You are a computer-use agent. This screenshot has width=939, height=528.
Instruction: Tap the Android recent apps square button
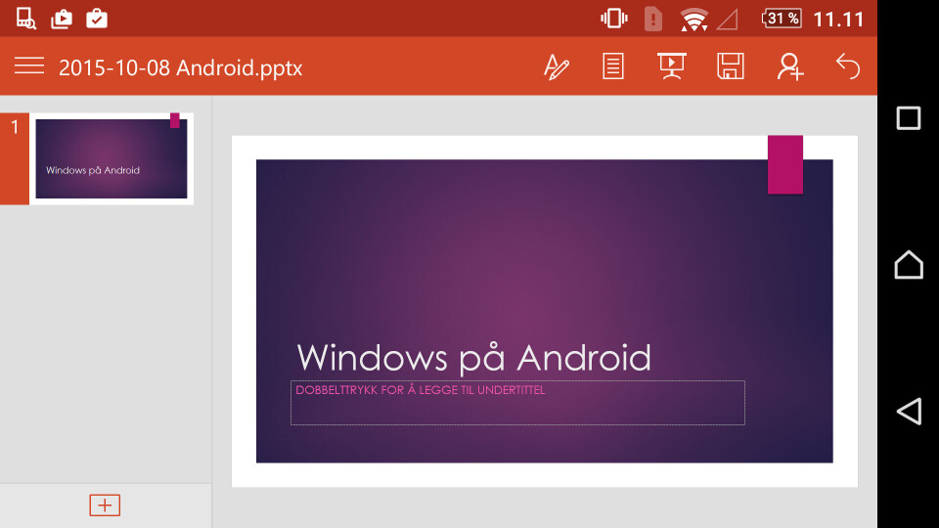coord(908,118)
